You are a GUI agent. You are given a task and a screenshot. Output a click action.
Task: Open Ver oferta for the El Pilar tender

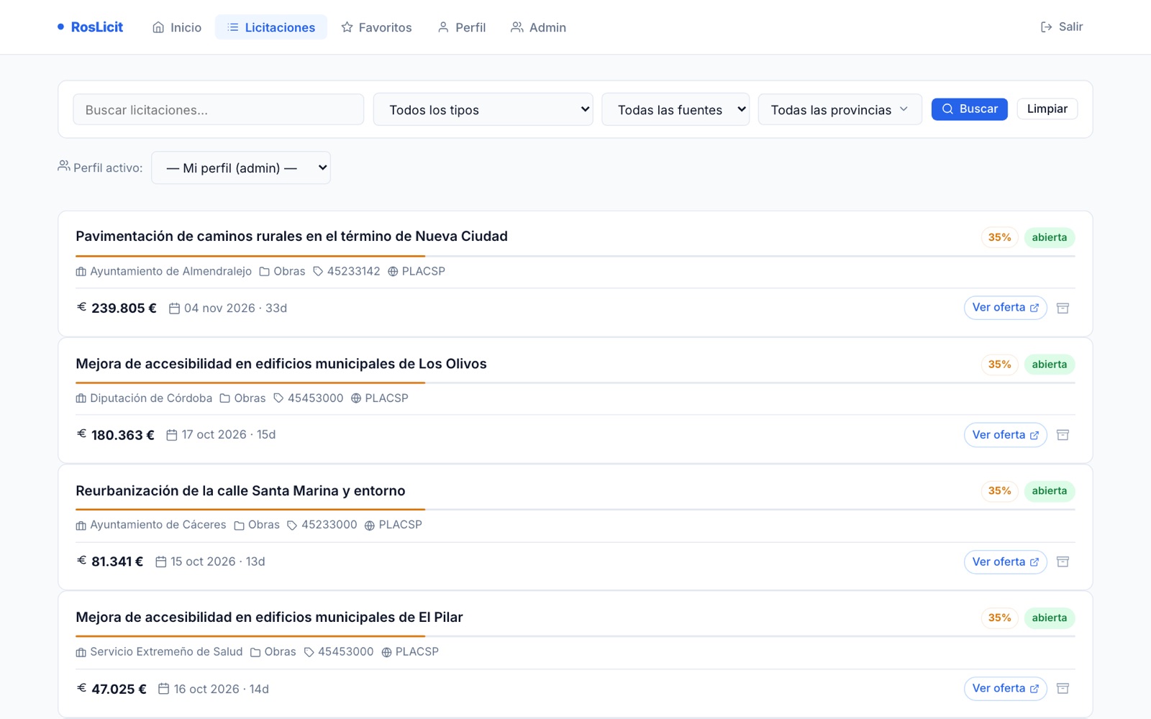pos(1005,688)
